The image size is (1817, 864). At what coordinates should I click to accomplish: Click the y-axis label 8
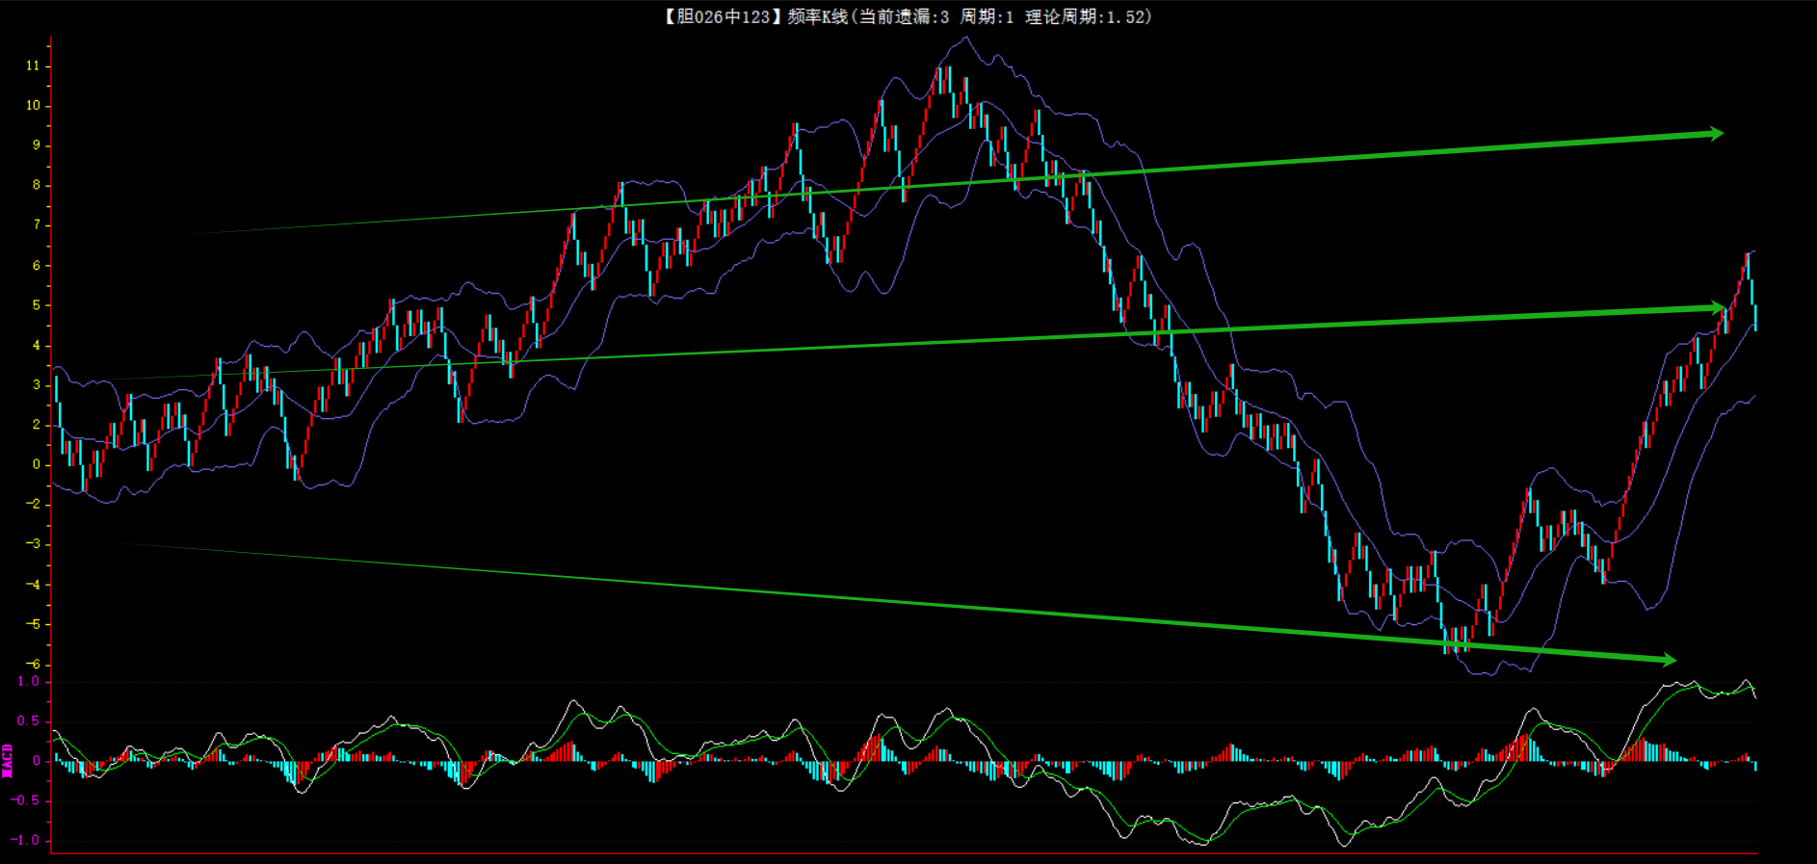37,185
